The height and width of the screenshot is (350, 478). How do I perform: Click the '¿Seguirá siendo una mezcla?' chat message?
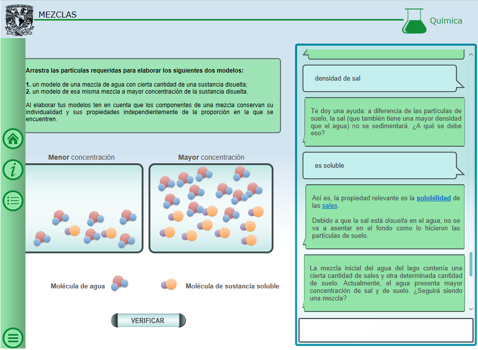(384, 283)
